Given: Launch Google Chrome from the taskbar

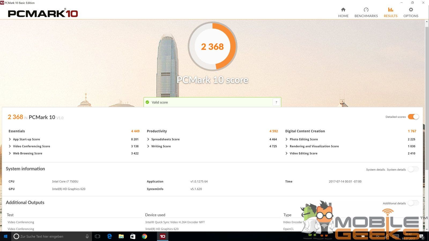Looking at the screenshot, I should (x=145, y=236).
